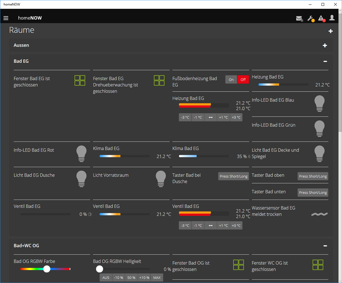Click the Räume page heading

click(x=22, y=30)
